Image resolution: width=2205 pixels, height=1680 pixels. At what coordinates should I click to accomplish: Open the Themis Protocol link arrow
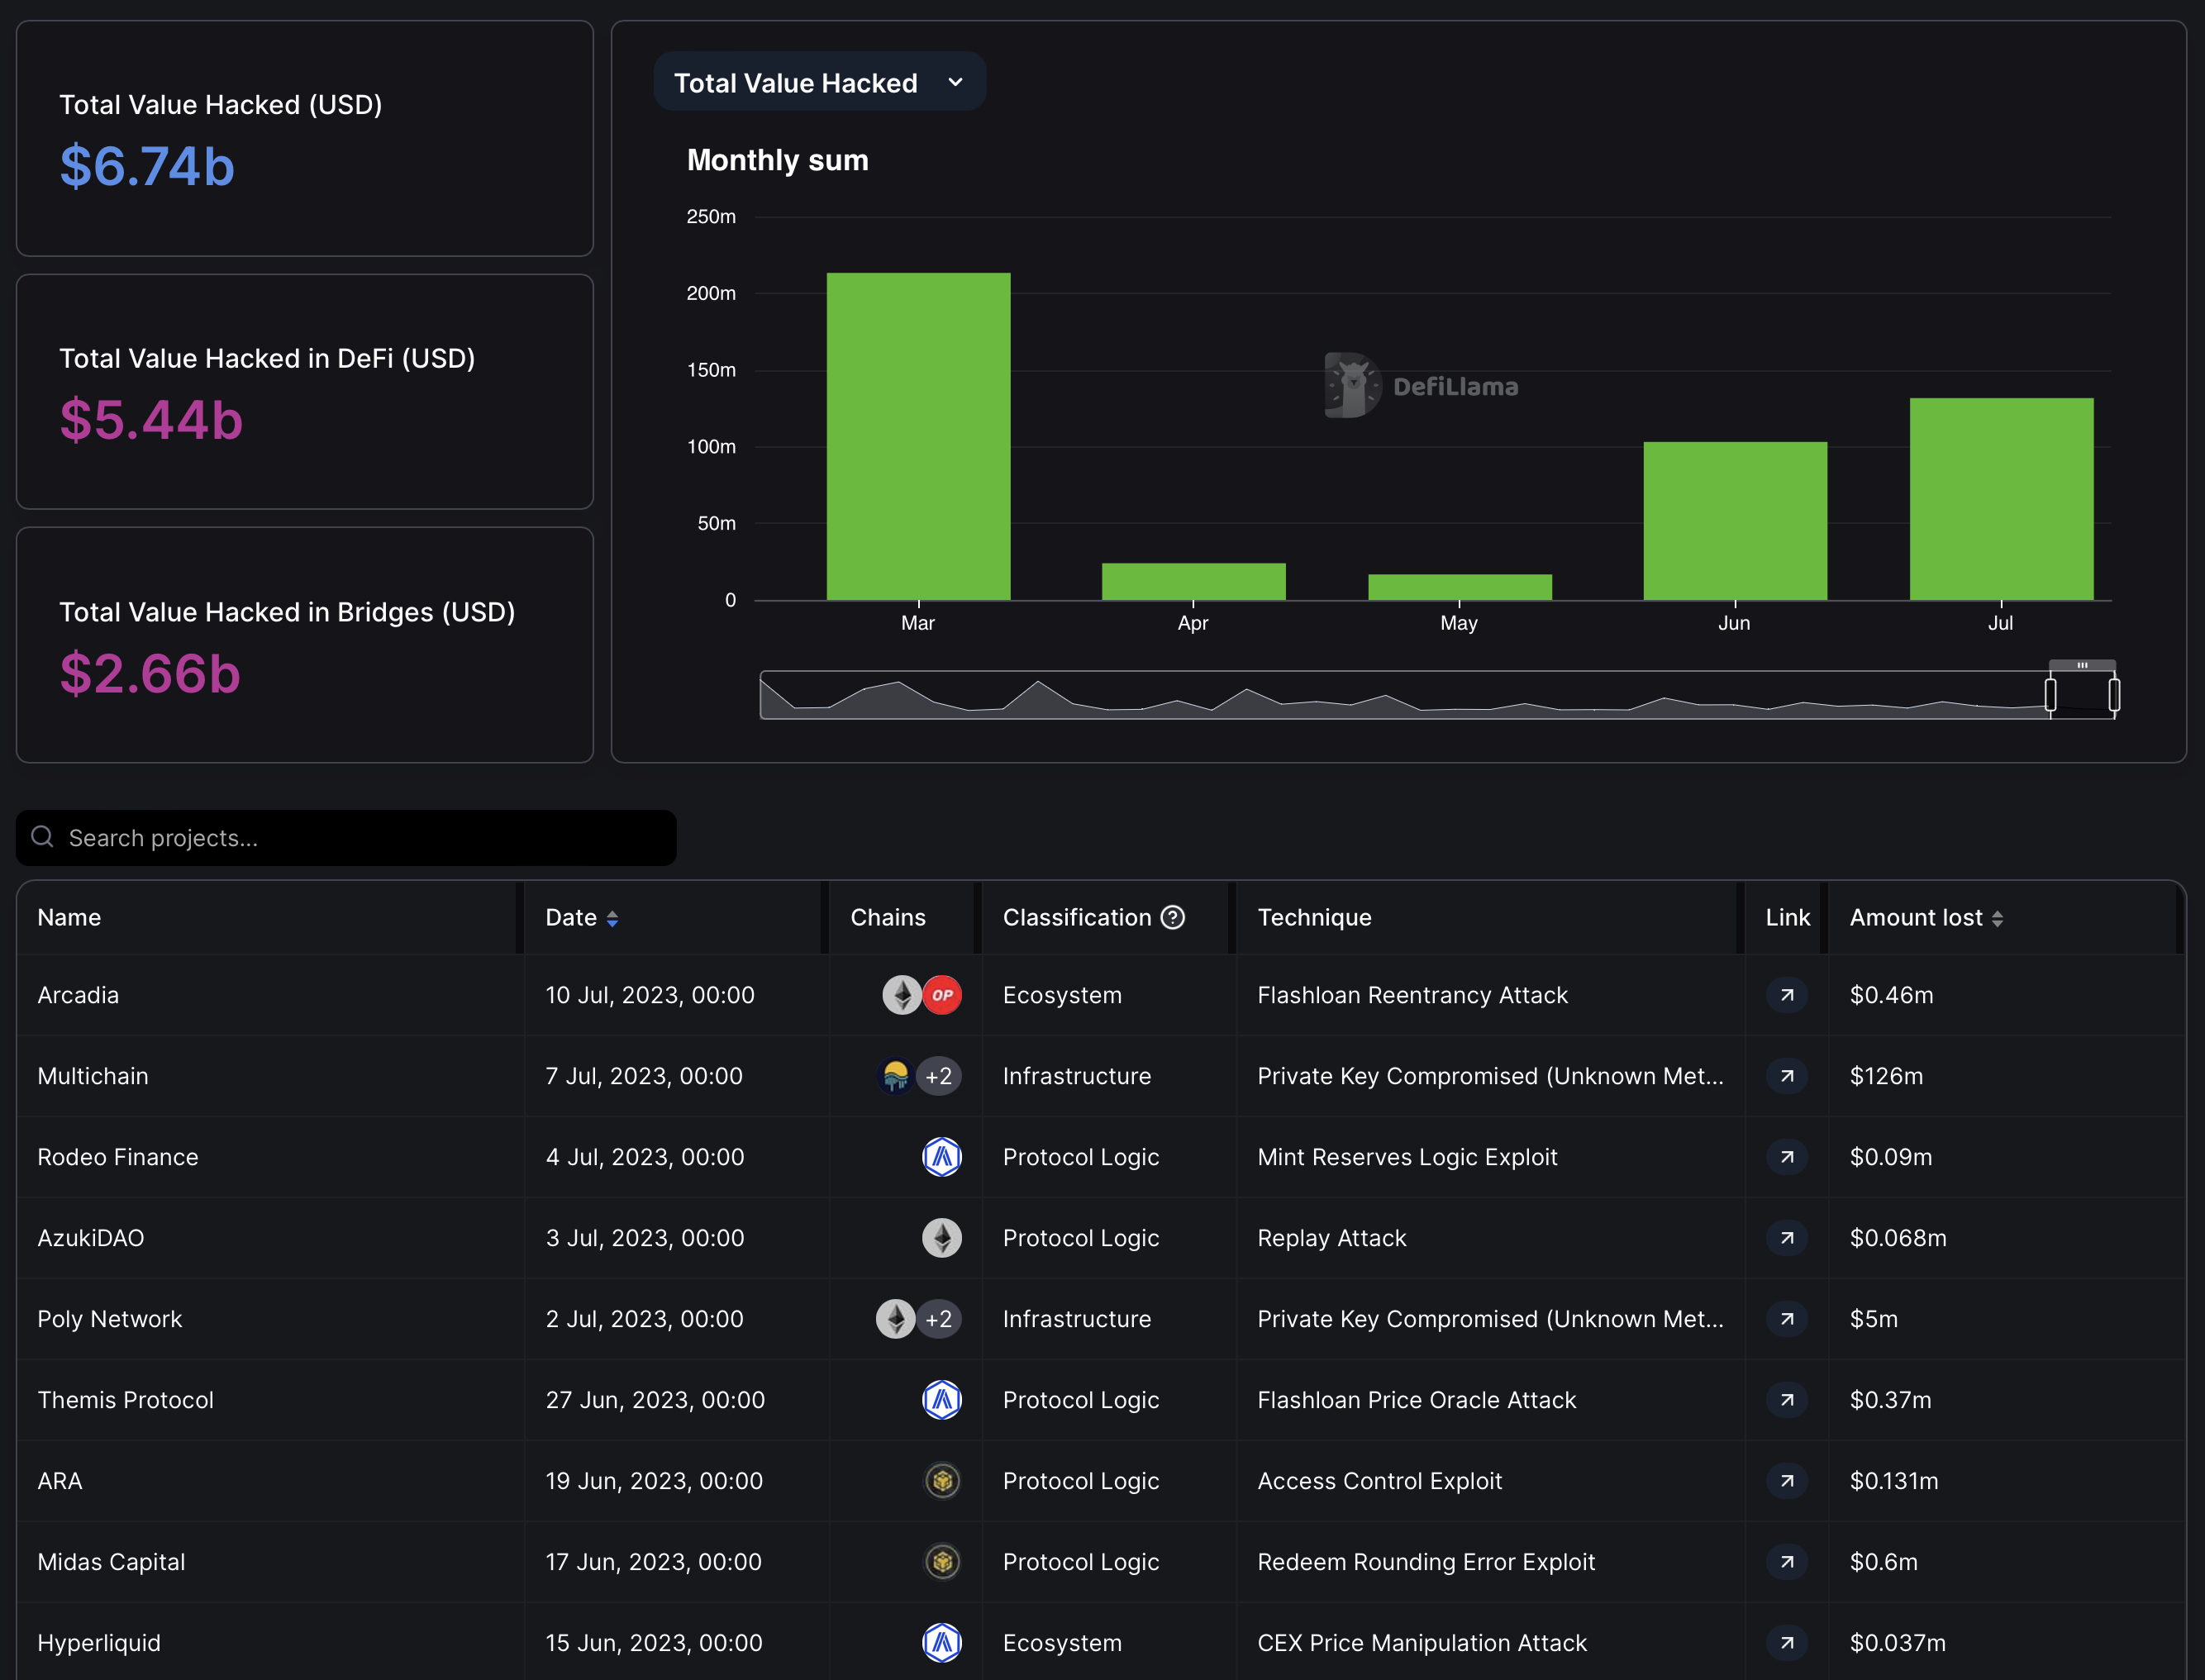1787,1400
